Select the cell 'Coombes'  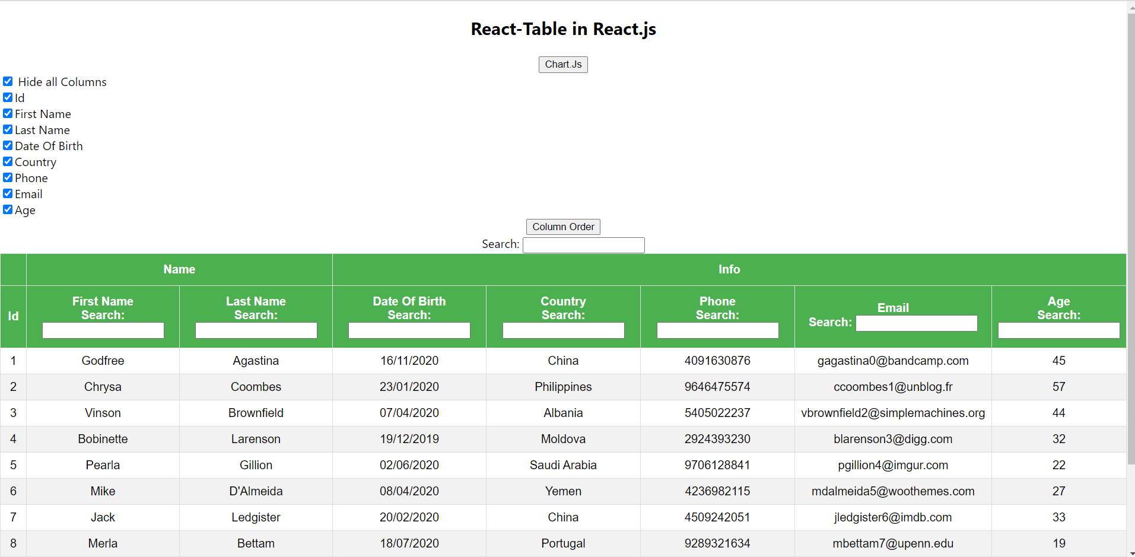[x=256, y=387]
